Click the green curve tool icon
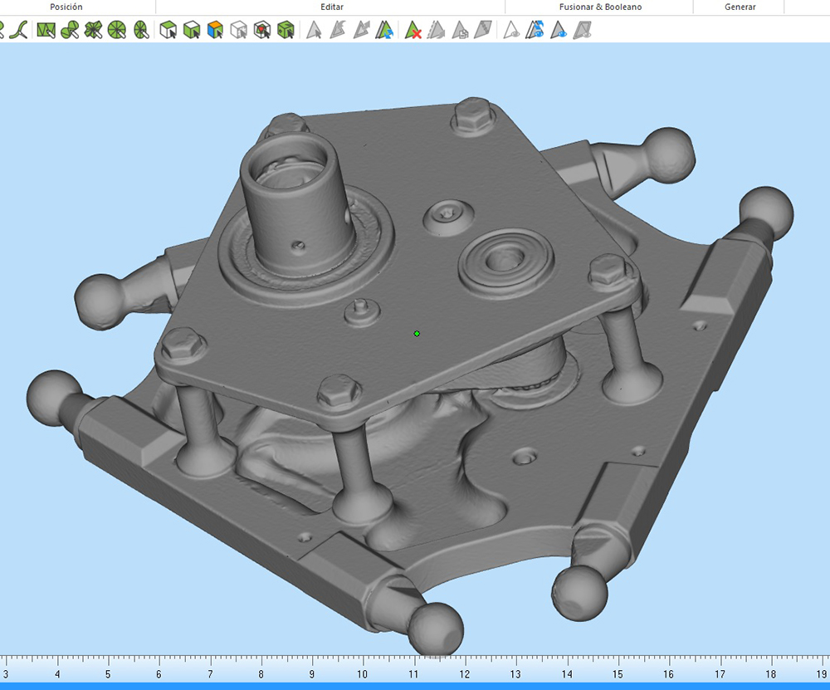This screenshot has width=830, height=690. tap(21, 31)
